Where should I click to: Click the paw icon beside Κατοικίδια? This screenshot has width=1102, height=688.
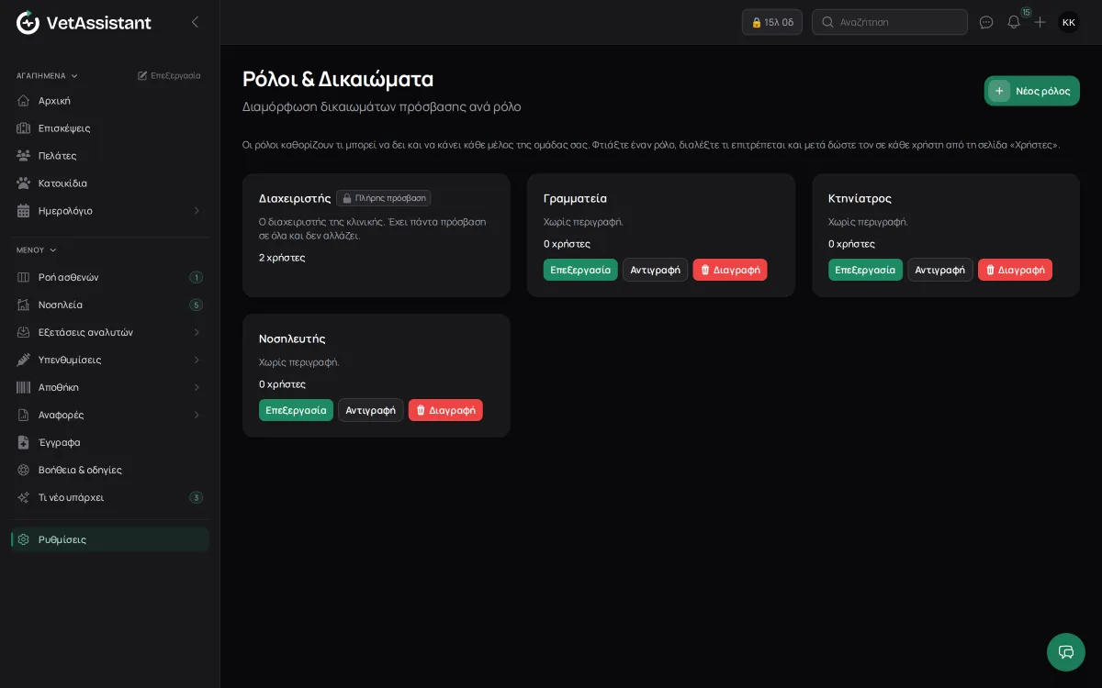click(x=24, y=183)
